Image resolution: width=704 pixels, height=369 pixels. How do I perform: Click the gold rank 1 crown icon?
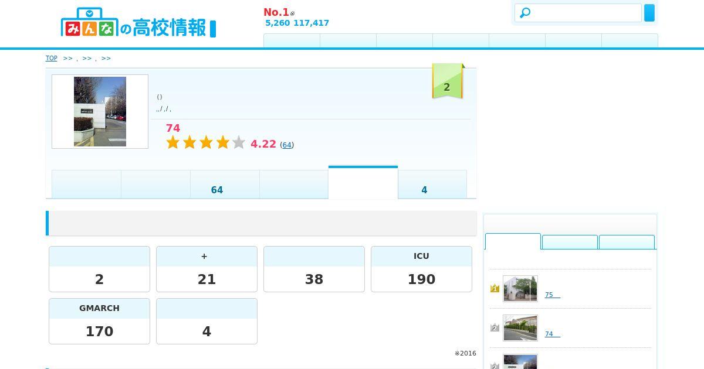(x=495, y=288)
